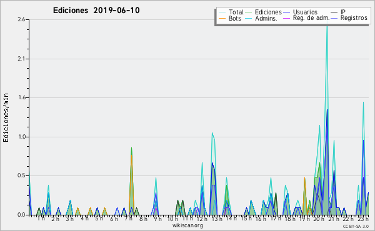The image size is (375, 231).
Task: Click the Total legend color line
Action: 222,12
